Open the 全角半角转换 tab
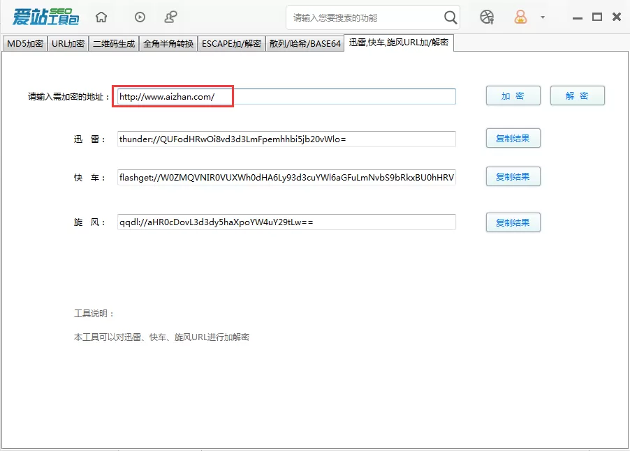This screenshot has height=451, width=630. pos(168,44)
